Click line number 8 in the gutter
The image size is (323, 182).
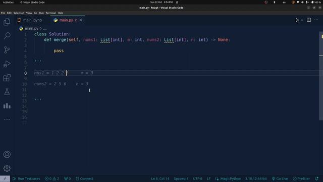[x=25, y=73]
